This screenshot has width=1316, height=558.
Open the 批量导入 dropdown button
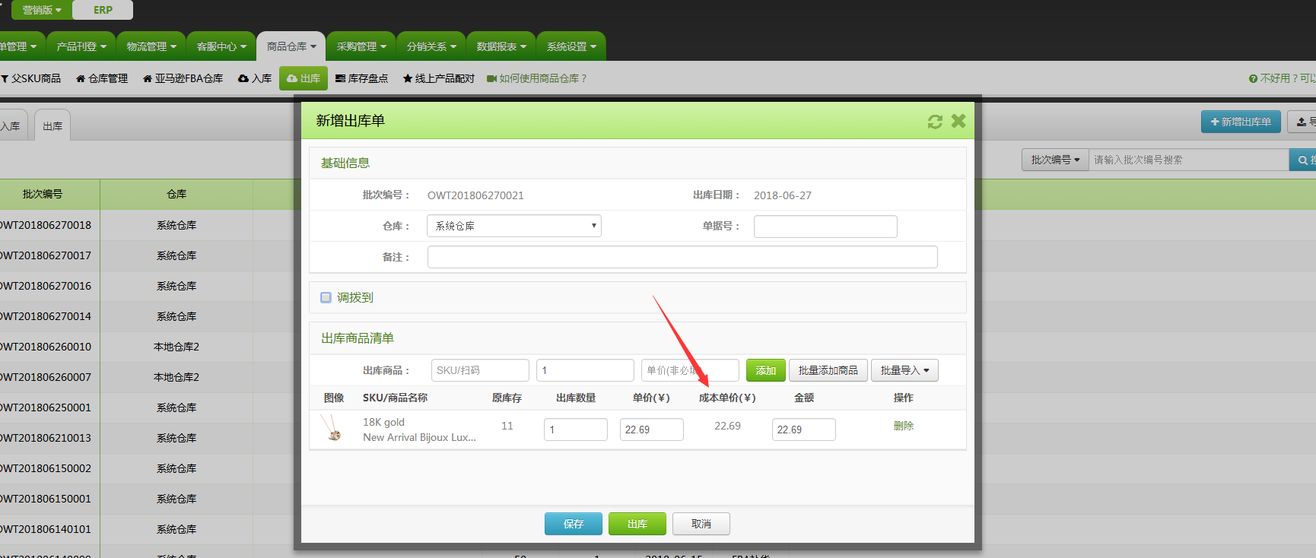[904, 370]
